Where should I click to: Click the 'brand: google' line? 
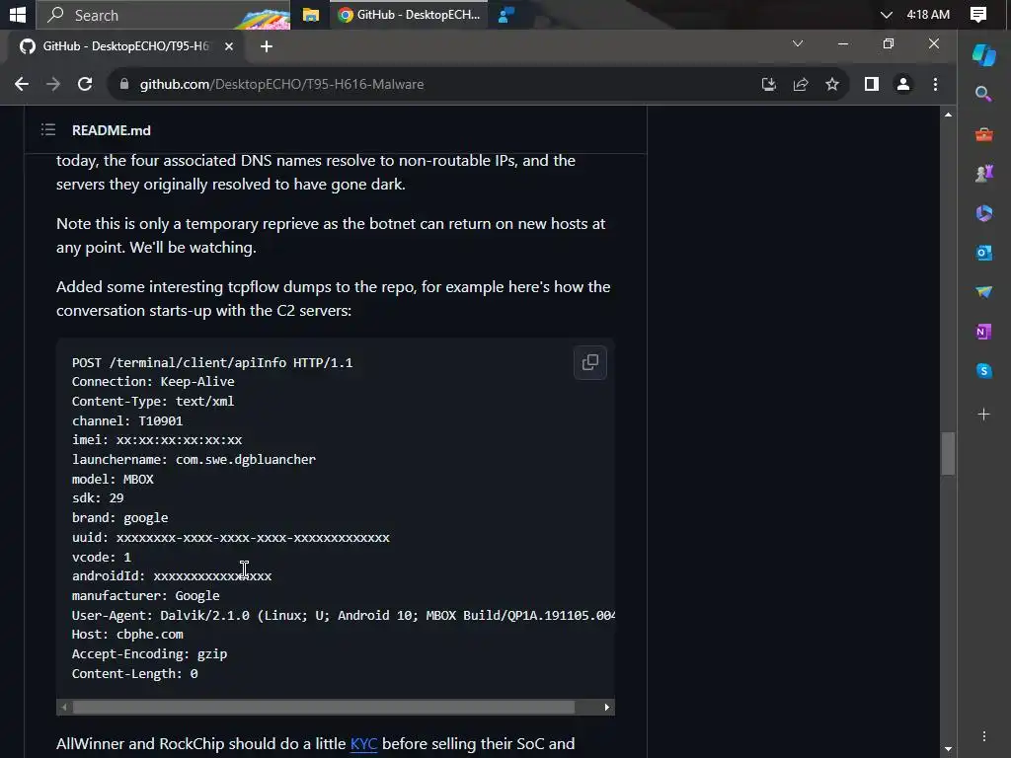(119, 517)
